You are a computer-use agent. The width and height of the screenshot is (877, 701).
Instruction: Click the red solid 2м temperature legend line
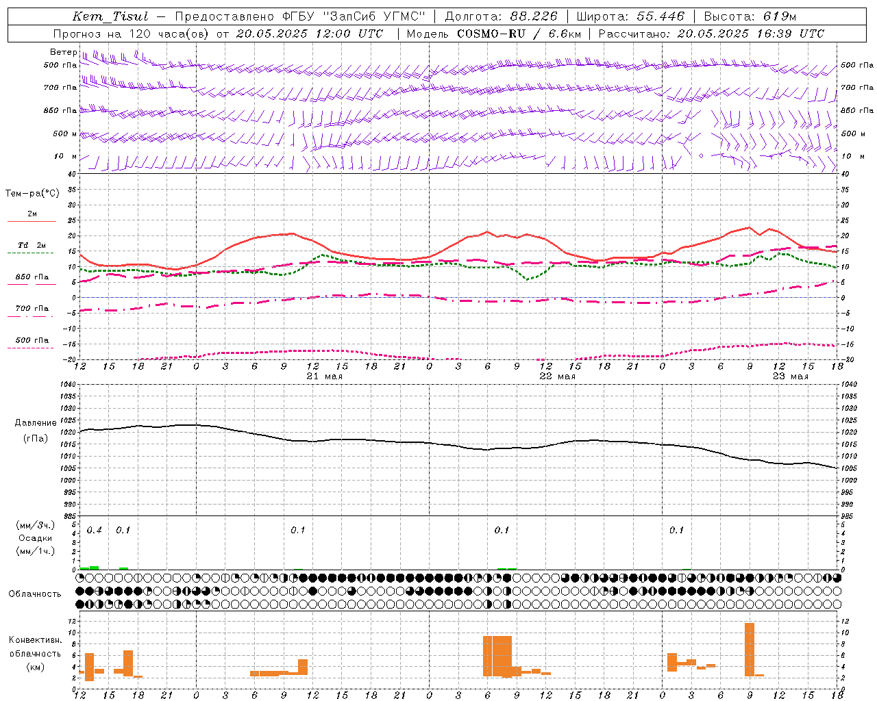pos(32,221)
